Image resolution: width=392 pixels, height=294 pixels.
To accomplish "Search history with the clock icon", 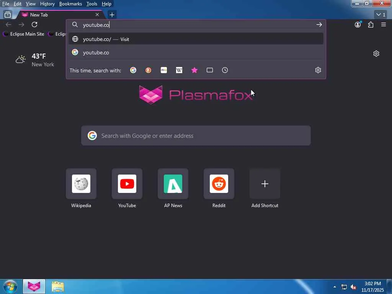I will [x=225, y=70].
